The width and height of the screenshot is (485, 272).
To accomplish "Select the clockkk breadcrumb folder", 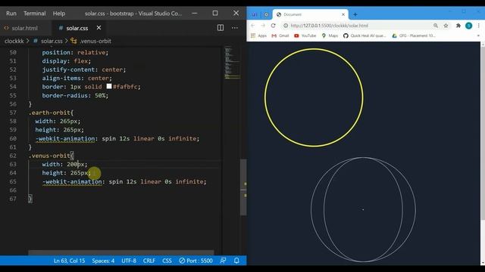I will click(14, 41).
